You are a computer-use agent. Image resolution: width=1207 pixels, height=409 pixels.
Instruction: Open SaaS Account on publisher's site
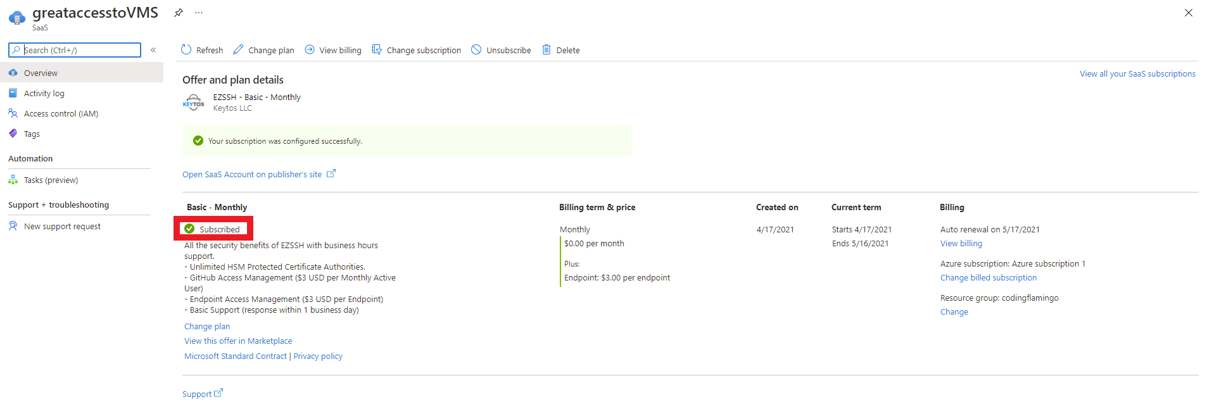252,174
